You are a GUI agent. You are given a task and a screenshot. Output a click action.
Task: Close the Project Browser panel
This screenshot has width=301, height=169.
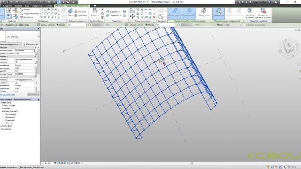pos(38,99)
